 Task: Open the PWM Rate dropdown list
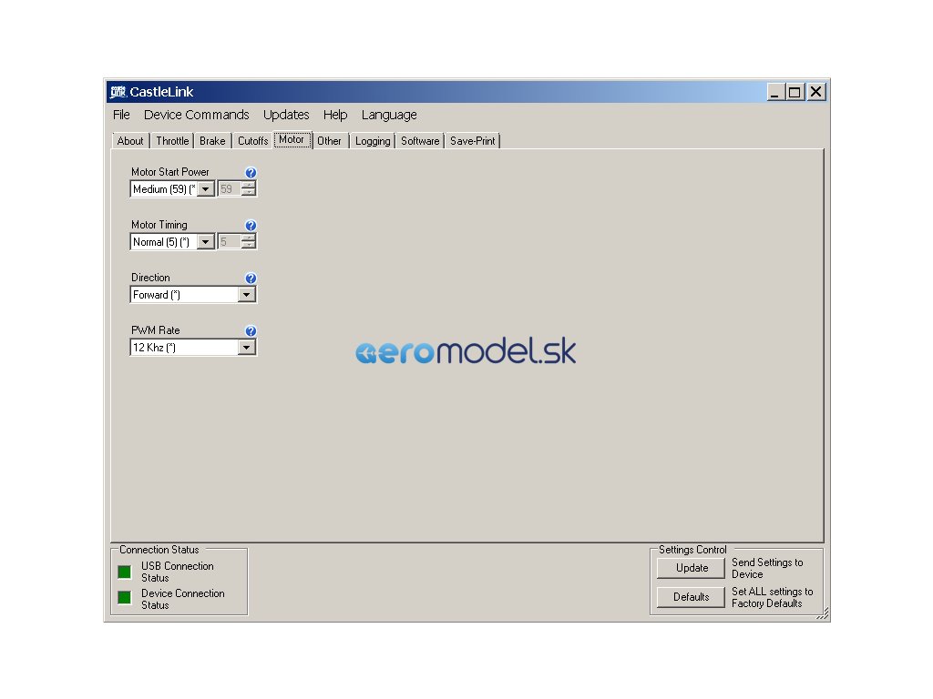coord(246,348)
